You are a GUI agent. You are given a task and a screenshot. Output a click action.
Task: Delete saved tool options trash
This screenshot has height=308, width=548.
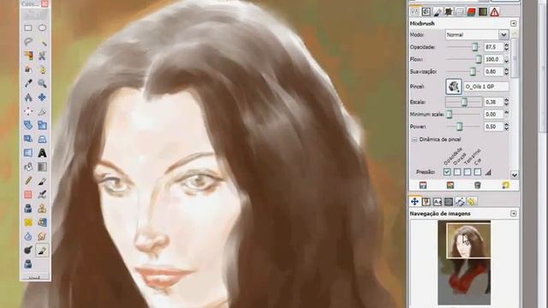click(x=478, y=186)
